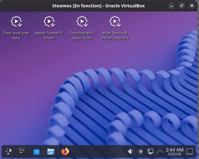
Task: Select the Wipe Device & Install SteamOS icon
Action: coord(115,22)
